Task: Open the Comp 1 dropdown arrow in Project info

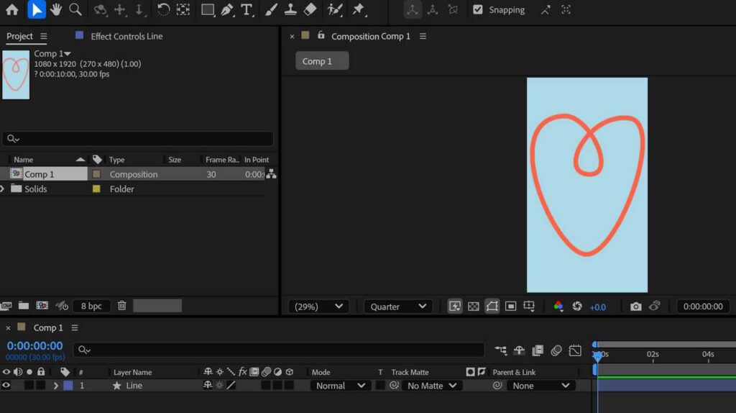Action: 68,53
